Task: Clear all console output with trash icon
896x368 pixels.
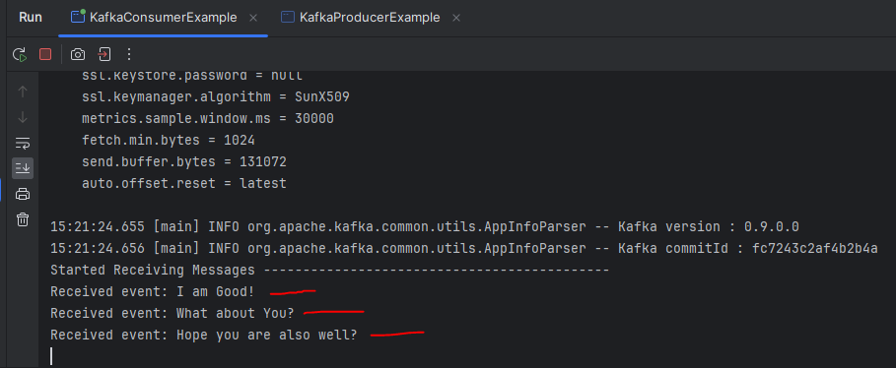Action: pyautogui.click(x=23, y=219)
